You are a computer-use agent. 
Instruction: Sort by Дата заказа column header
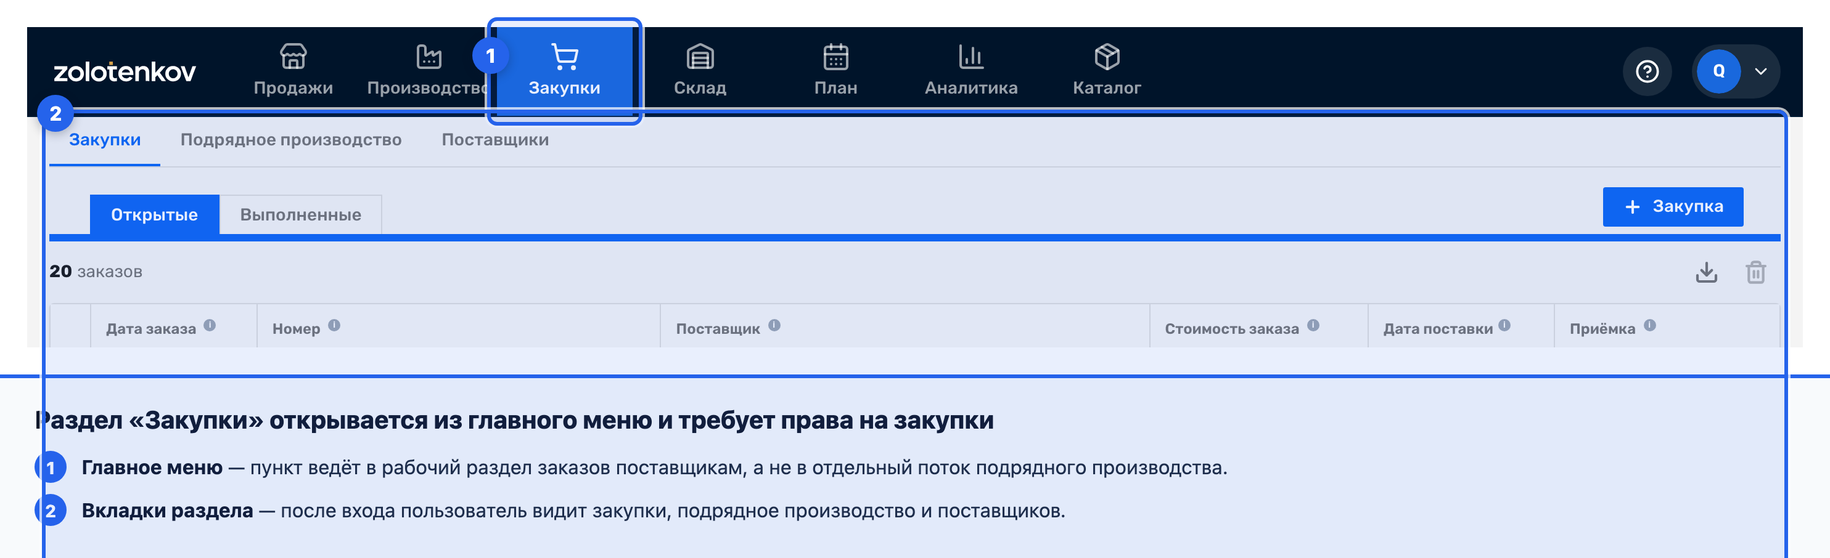(150, 329)
